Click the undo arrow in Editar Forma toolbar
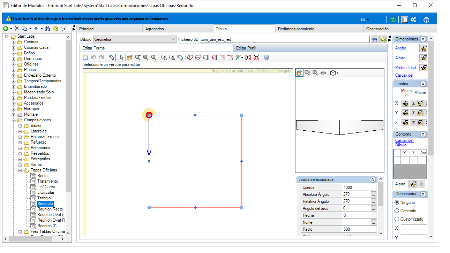450x253 pixels. point(93,58)
